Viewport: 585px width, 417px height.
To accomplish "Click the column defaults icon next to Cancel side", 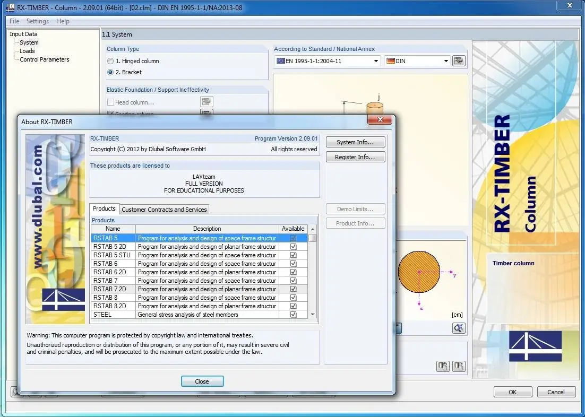I will [459, 366].
